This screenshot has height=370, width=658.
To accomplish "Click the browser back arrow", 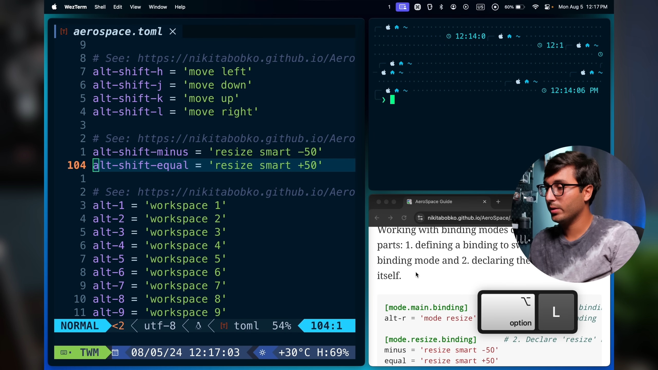I will pos(377,218).
